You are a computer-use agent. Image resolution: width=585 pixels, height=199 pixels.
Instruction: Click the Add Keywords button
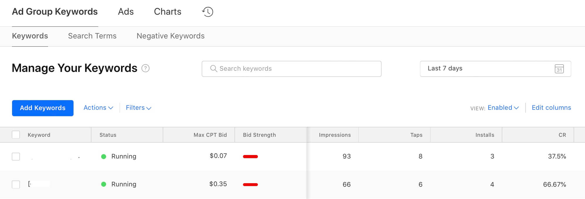point(43,108)
